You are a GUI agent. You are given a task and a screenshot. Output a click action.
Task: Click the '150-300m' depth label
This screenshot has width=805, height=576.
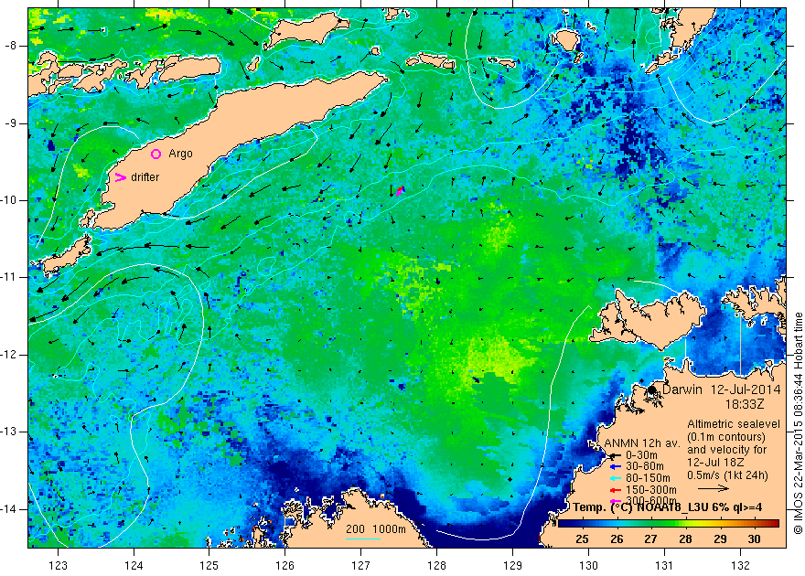[650, 490]
